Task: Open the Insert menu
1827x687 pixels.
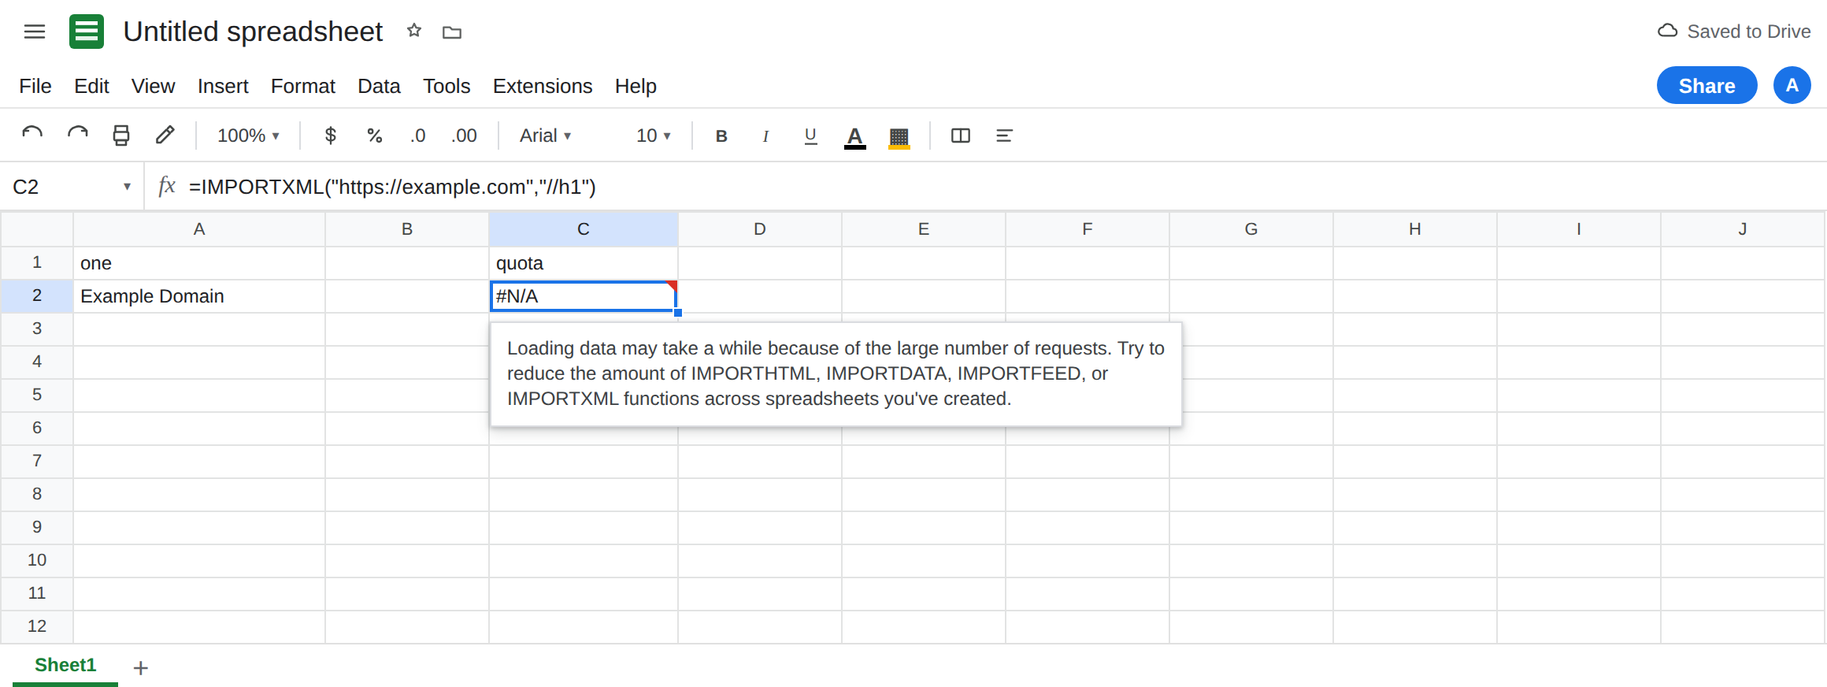Action: click(223, 86)
